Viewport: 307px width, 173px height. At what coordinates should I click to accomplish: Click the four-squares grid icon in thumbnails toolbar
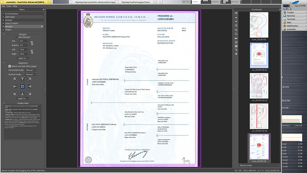(236, 46)
